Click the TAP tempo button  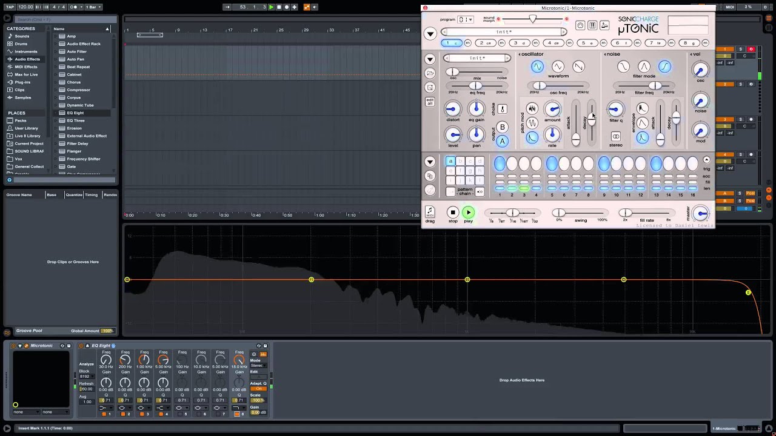click(x=10, y=7)
